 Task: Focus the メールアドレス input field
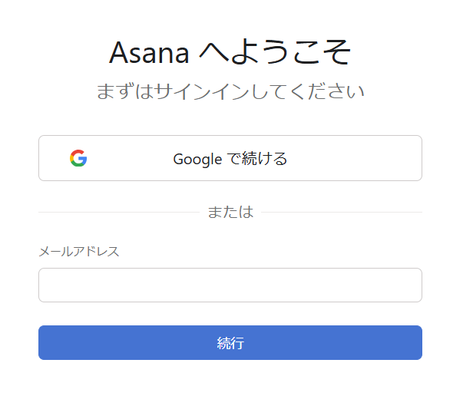pyautogui.click(x=230, y=285)
